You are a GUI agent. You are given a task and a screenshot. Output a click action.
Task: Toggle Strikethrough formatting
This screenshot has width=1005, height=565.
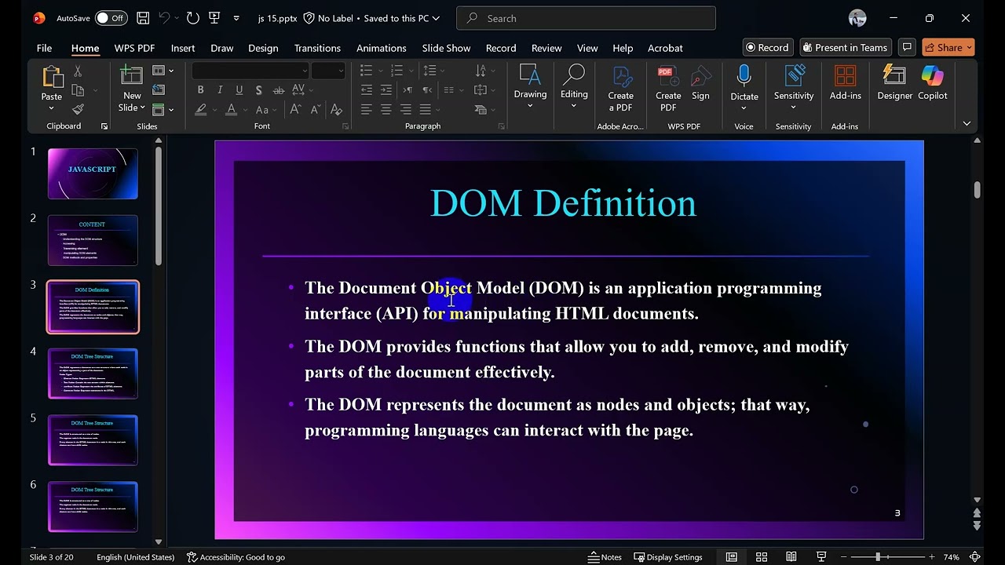(x=278, y=90)
